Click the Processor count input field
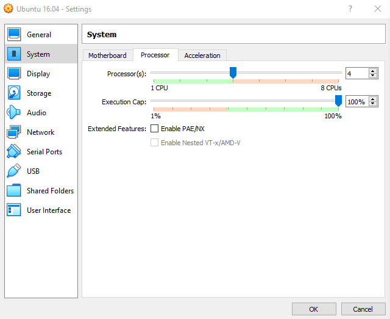The image size is (390, 319). [x=357, y=73]
